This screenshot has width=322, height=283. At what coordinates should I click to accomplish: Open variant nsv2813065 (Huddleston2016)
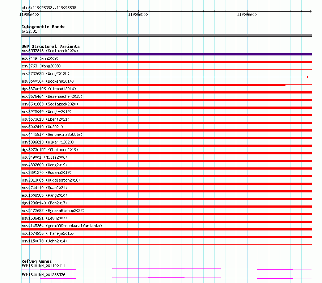51,180
